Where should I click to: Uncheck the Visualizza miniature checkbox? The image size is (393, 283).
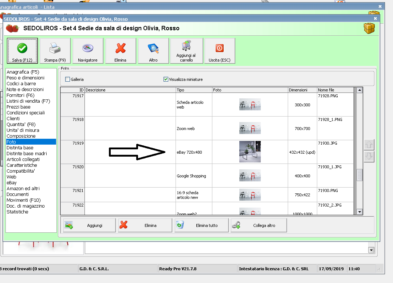pyautogui.click(x=166, y=79)
